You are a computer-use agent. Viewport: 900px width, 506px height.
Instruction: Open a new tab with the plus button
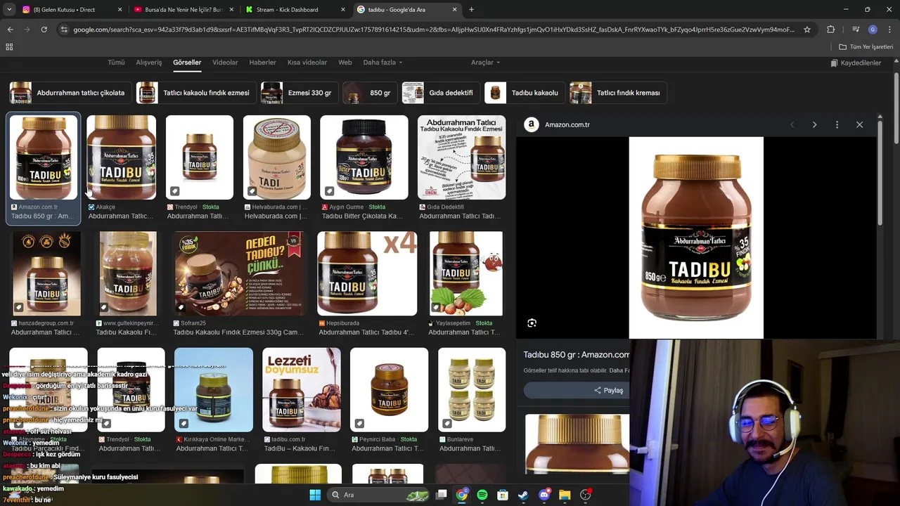(x=471, y=10)
